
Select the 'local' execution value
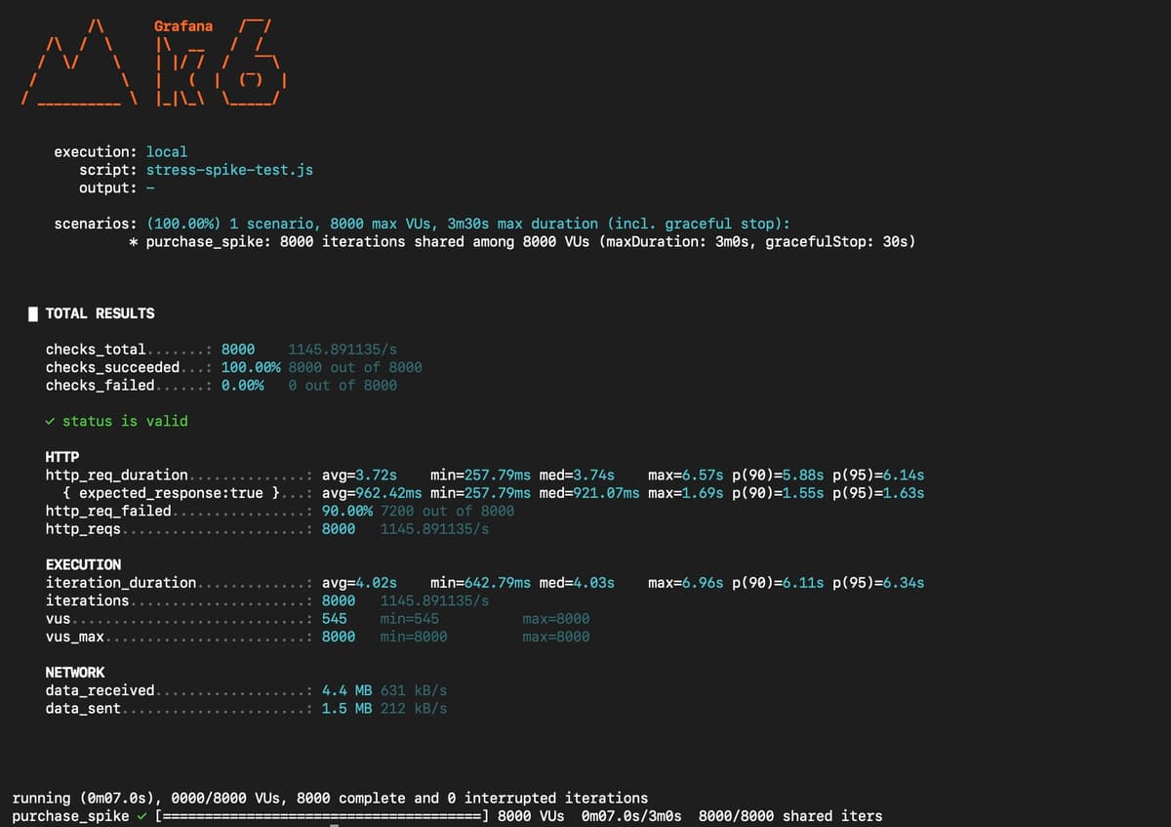[x=167, y=152]
